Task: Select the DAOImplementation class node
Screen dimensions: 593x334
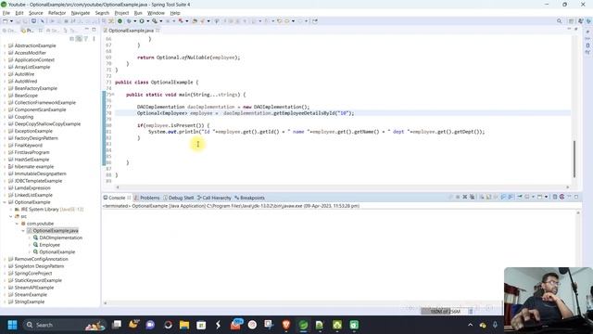Action: (60, 238)
